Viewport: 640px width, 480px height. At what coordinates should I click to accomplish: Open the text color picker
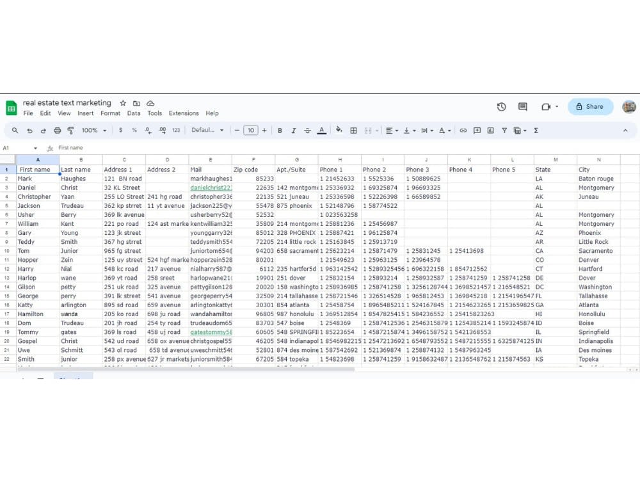click(x=322, y=131)
